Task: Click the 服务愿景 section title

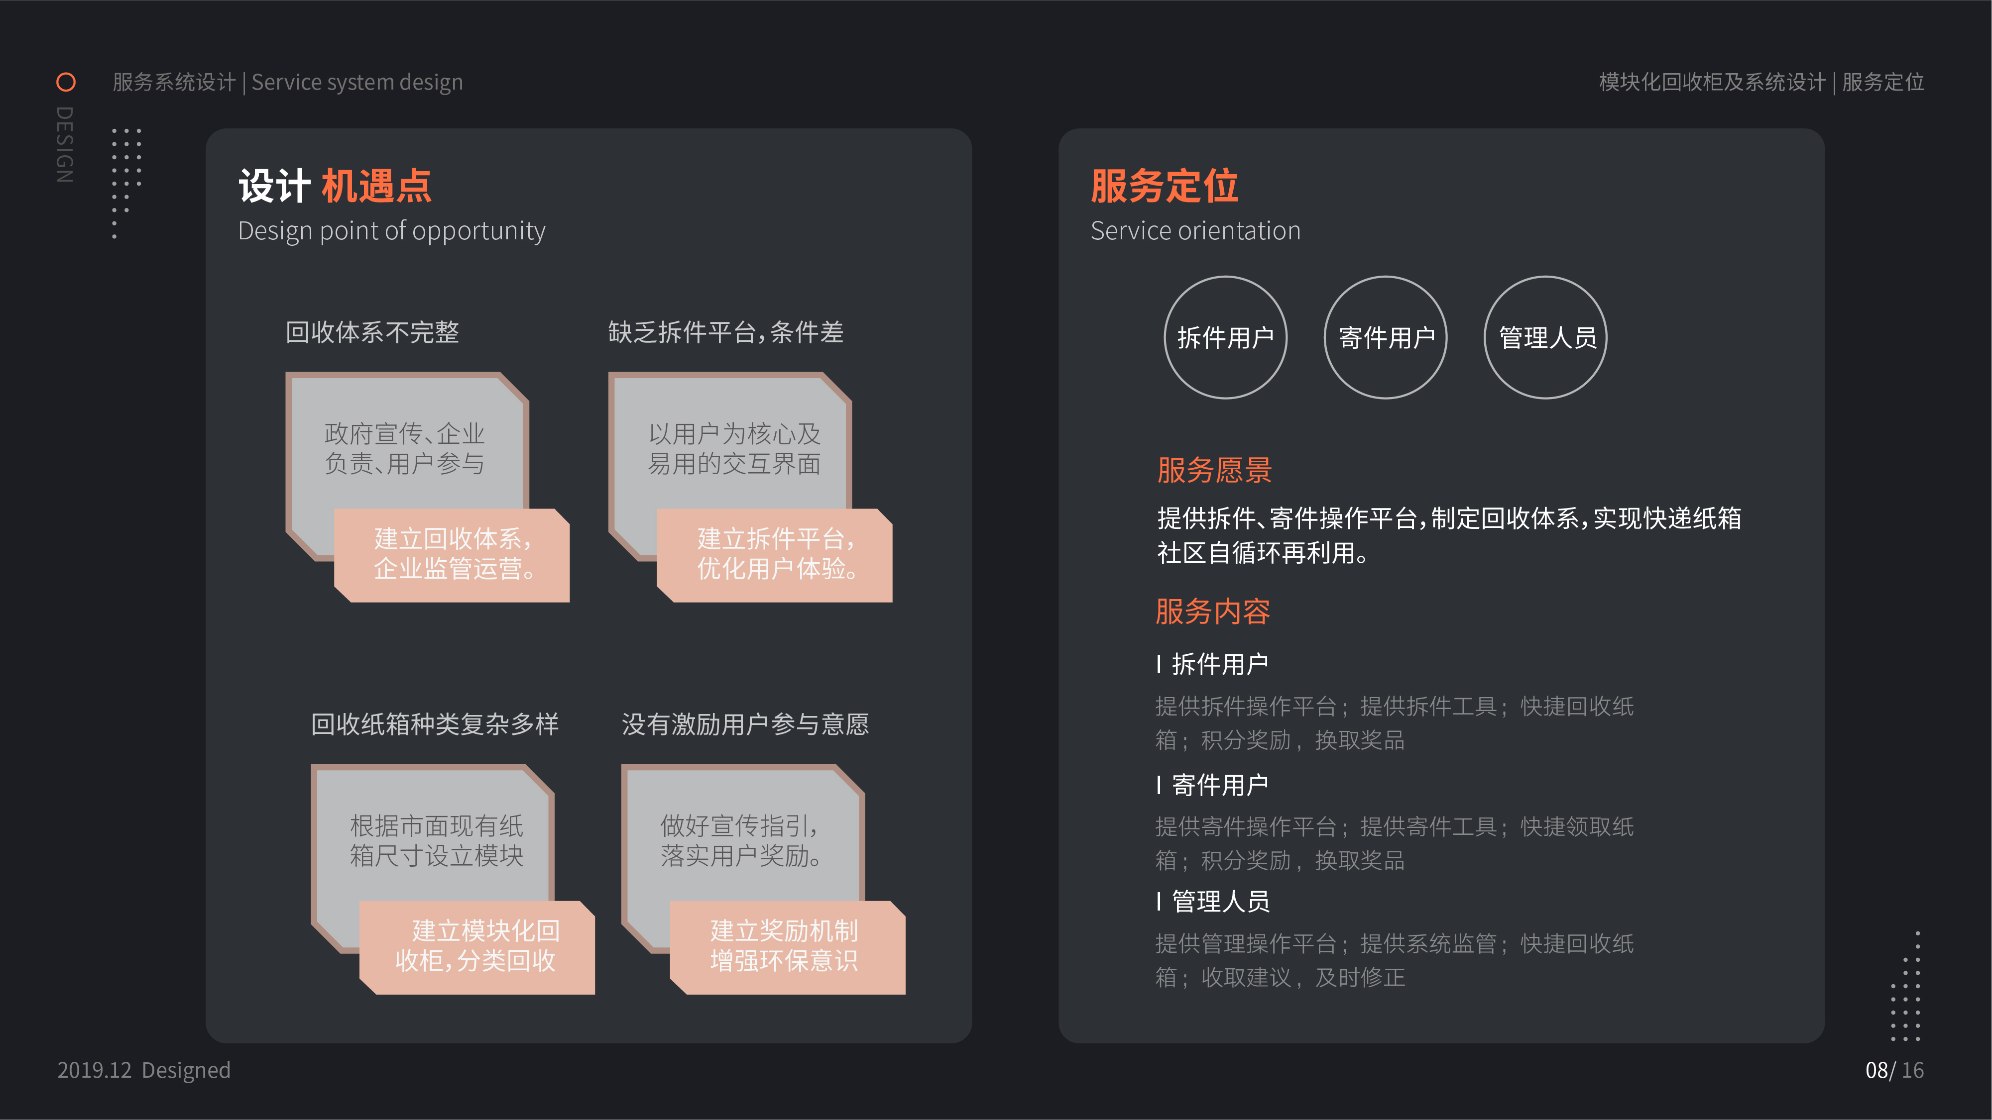Action: (x=1214, y=470)
